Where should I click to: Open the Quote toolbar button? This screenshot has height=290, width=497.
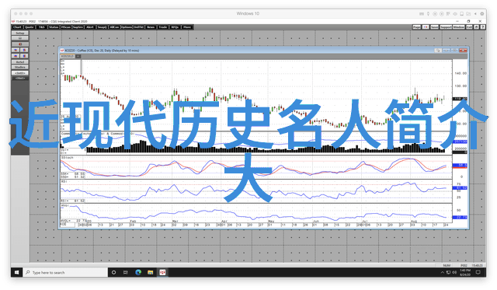tap(30, 27)
